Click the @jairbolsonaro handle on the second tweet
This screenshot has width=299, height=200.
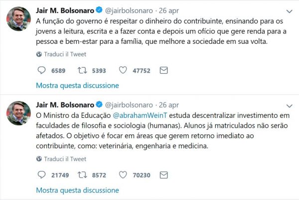pyautogui.click(x=129, y=105)
